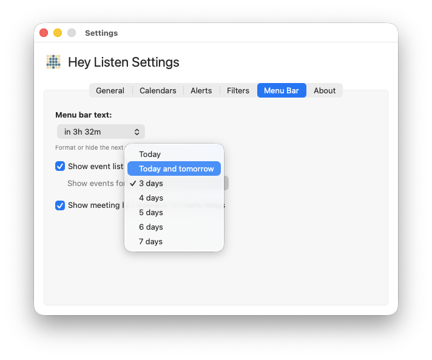Image resolution: width=432 pixels, height=360 pixels.
Task: Click the Hey Listen Settings heading
Action: tap(124, 62)
